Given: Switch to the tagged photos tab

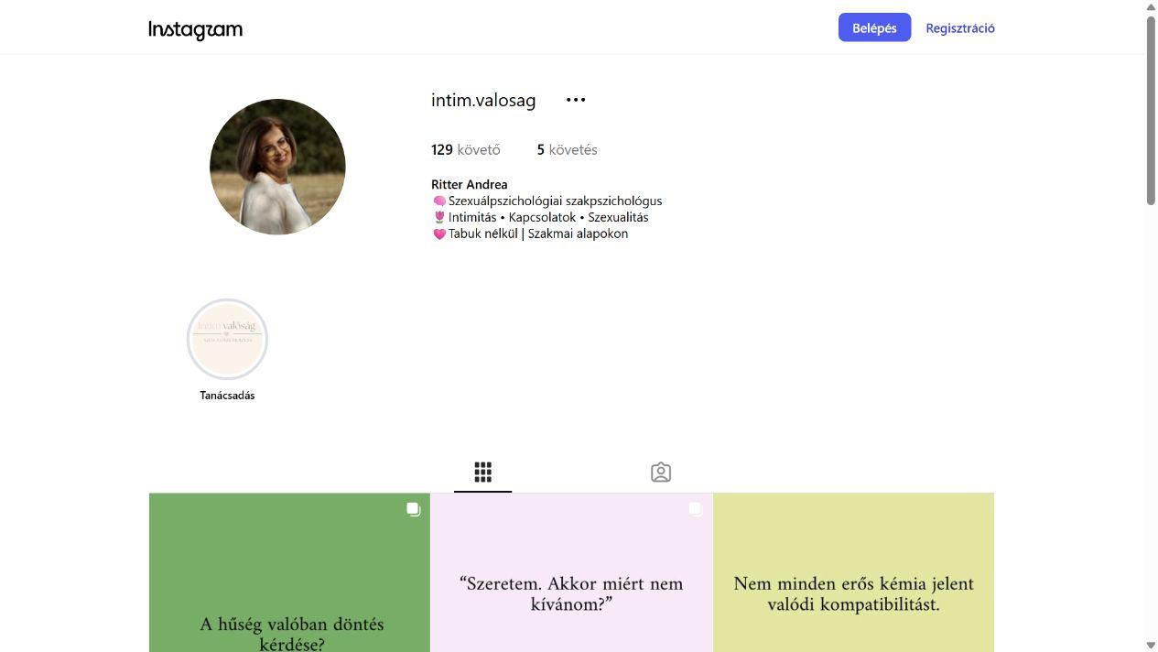Looking at the screenshot, I should 661,473.
